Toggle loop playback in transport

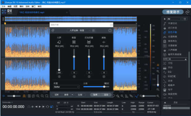(x=48, y=107)
